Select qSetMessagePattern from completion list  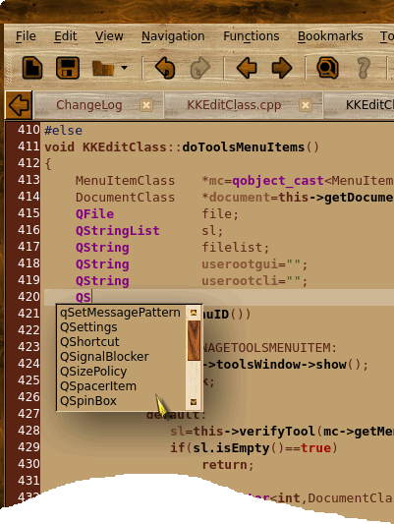pyautogui.click(x=120, y=313)
